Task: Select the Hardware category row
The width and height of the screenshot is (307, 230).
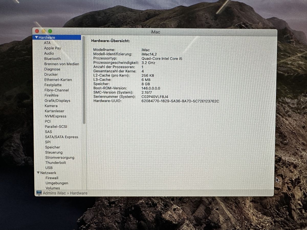Action: point(57,37)
